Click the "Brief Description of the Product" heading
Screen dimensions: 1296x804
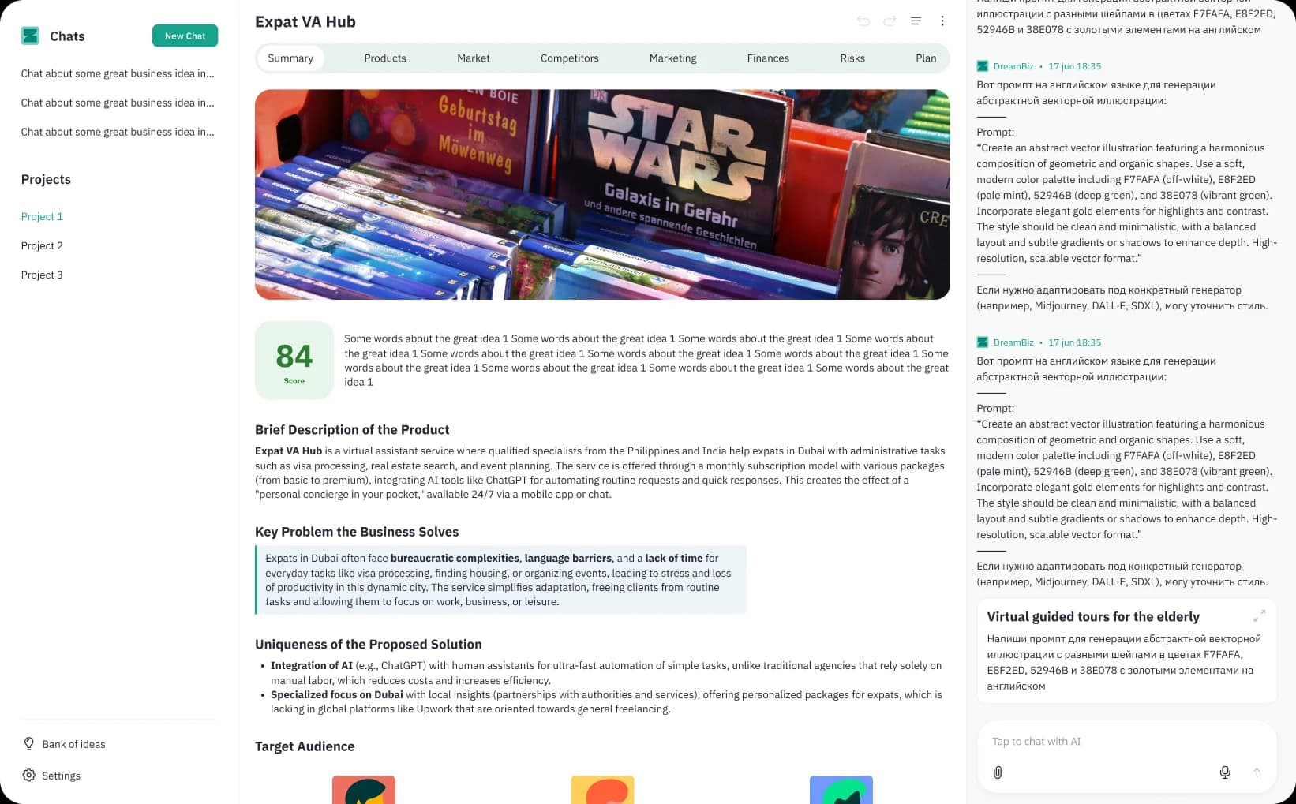click(352, 430)
